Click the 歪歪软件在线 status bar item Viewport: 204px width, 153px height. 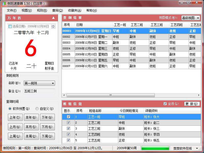click(x=183, y=148)
